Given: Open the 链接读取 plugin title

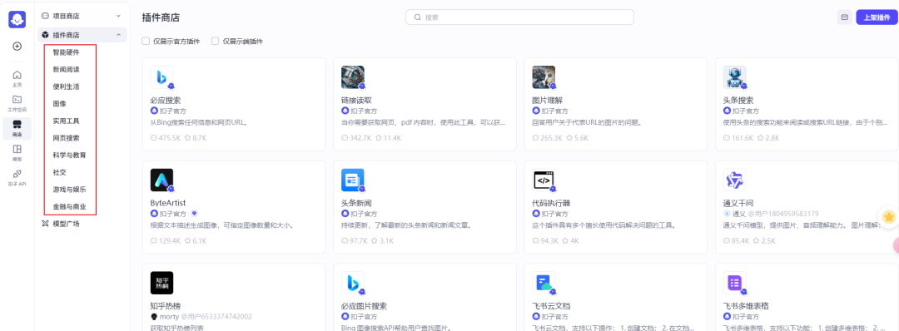Looking at the screenshot, I should 356,101.
